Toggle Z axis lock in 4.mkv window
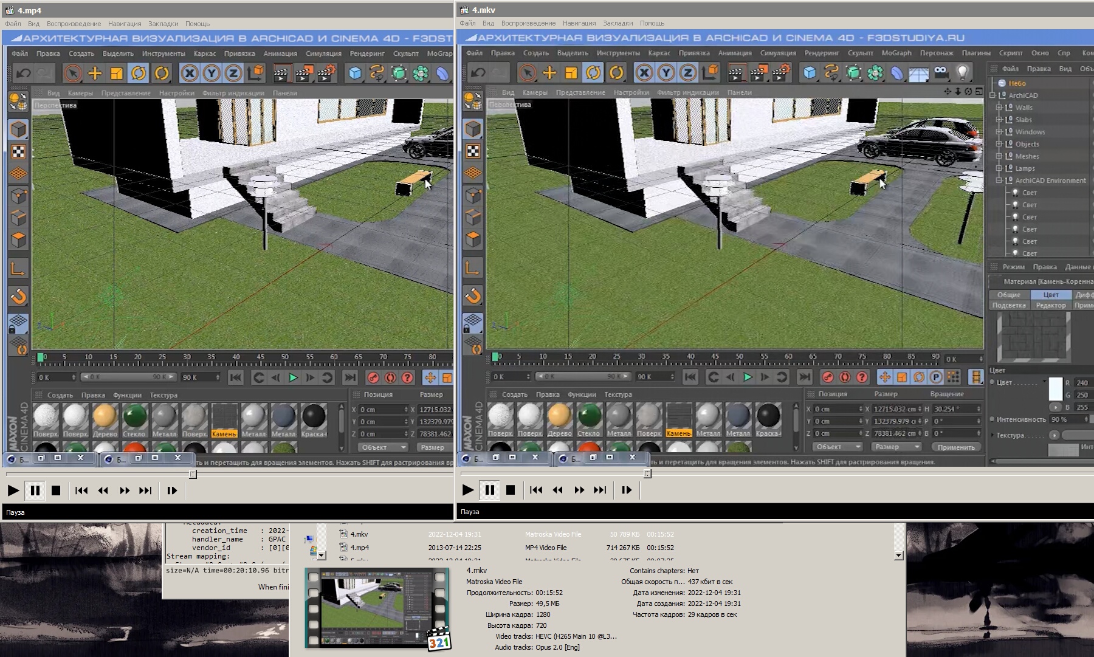The width and height of the screenshot is (1094, 657). click(688, 73)
